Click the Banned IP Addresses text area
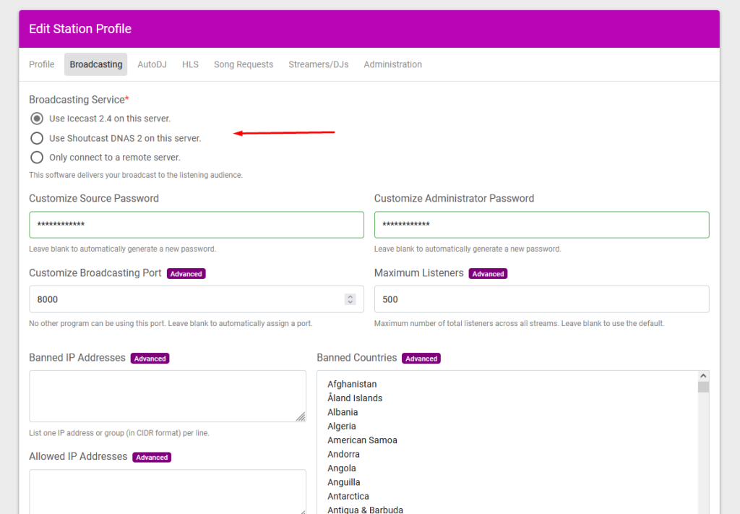Viewport: 740px width, 514px height. (168, 396)
